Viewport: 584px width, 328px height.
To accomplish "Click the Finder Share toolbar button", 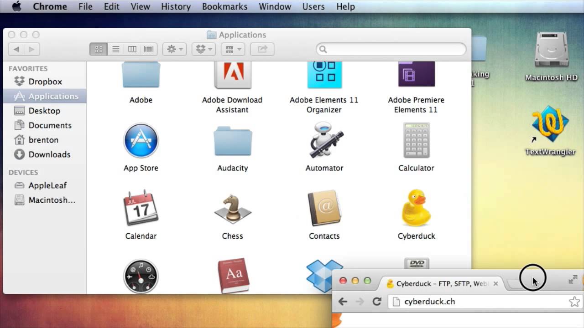I will coord(262,49).
